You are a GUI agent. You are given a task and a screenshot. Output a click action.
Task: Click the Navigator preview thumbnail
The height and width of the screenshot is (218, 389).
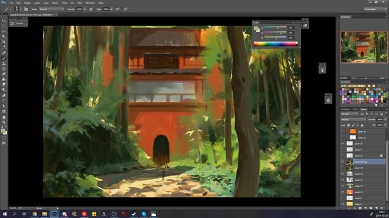coord(363,47)
